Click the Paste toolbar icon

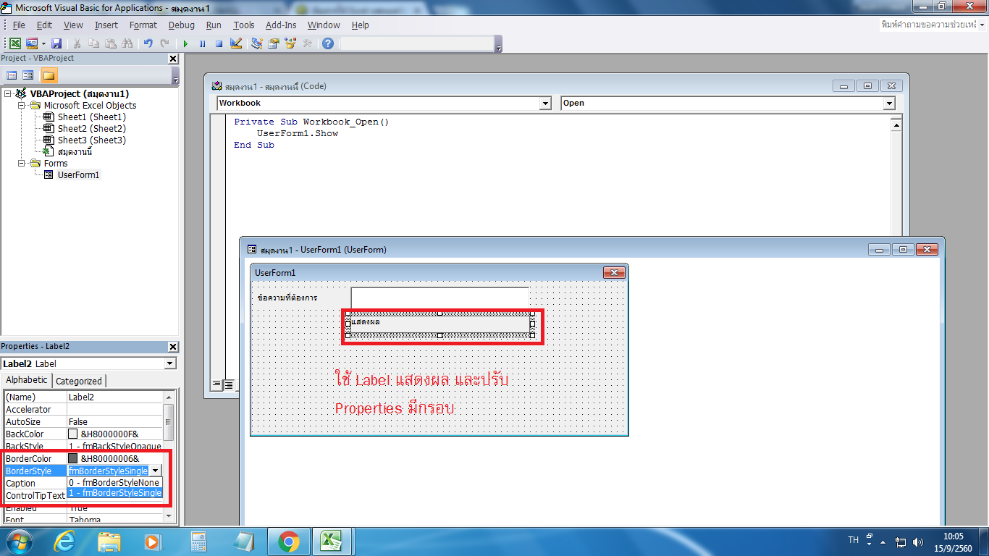coord(111,43)
